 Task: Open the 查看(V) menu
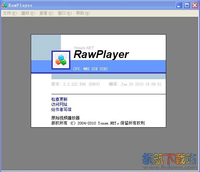tap(46, 13)
